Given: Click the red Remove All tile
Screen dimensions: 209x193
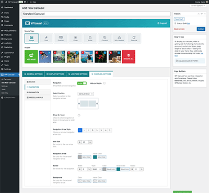Looking at the screenshot, I should (x=129, y=57).
